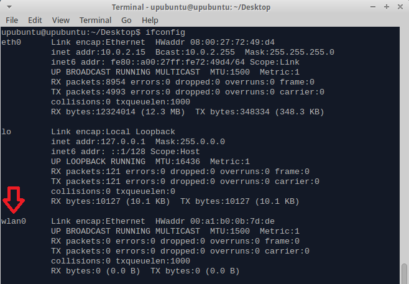Open the window menu dropdown arrow in title bar

tap(7, 7)
